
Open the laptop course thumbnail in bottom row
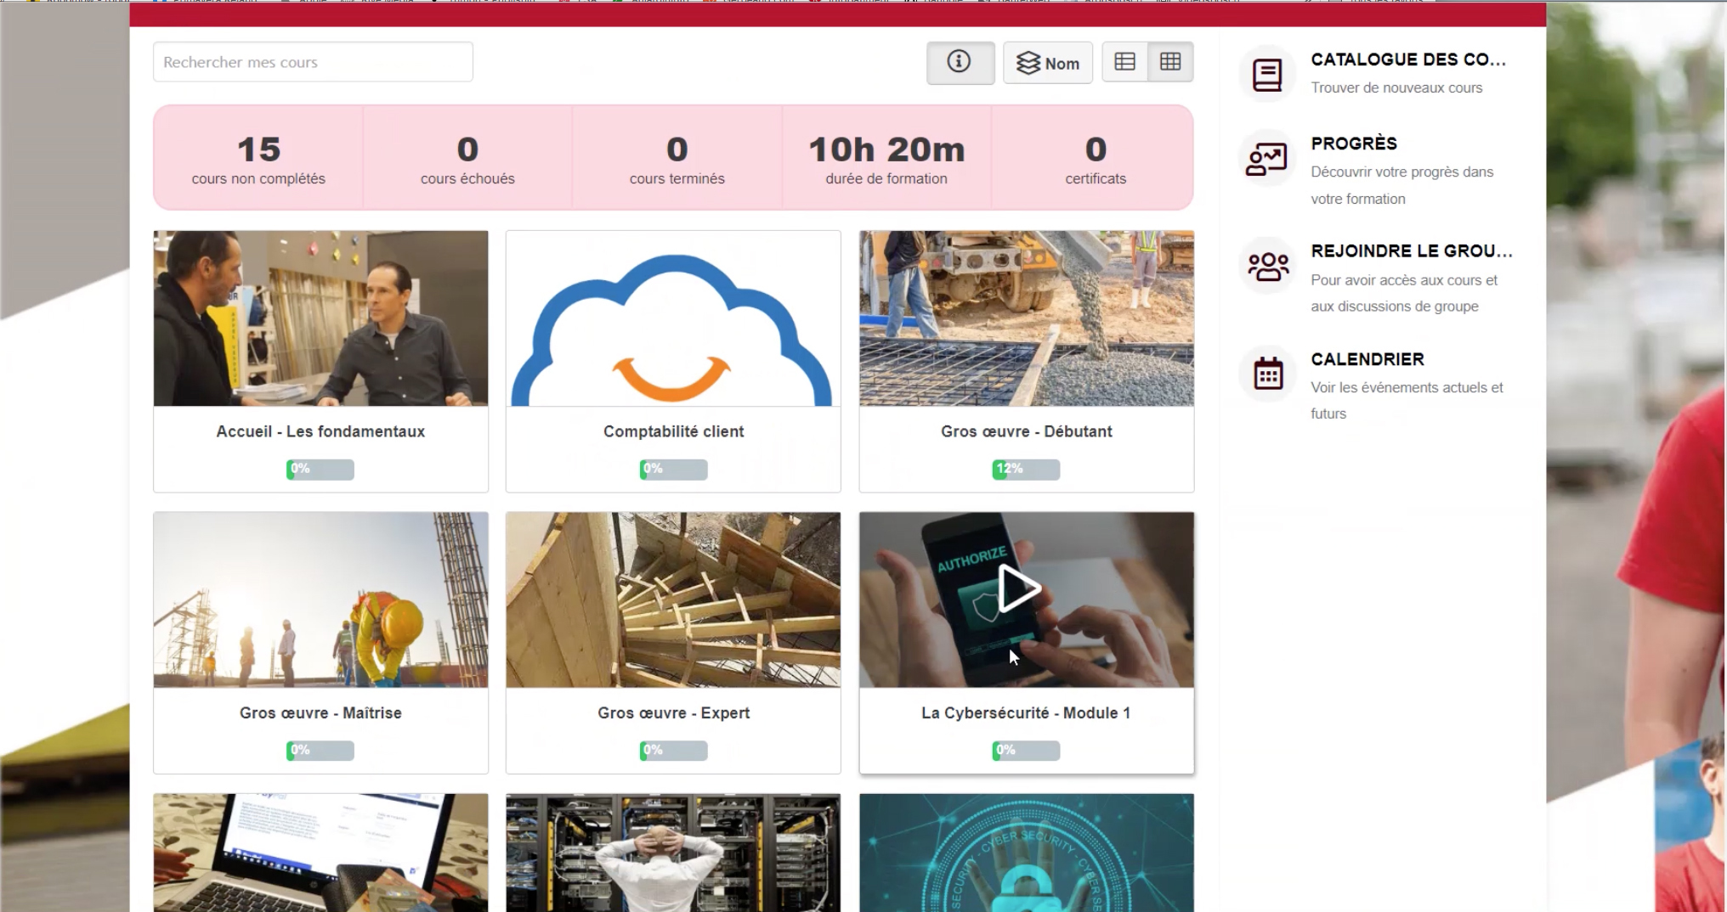pyautogui.click(x=320, y=853)
